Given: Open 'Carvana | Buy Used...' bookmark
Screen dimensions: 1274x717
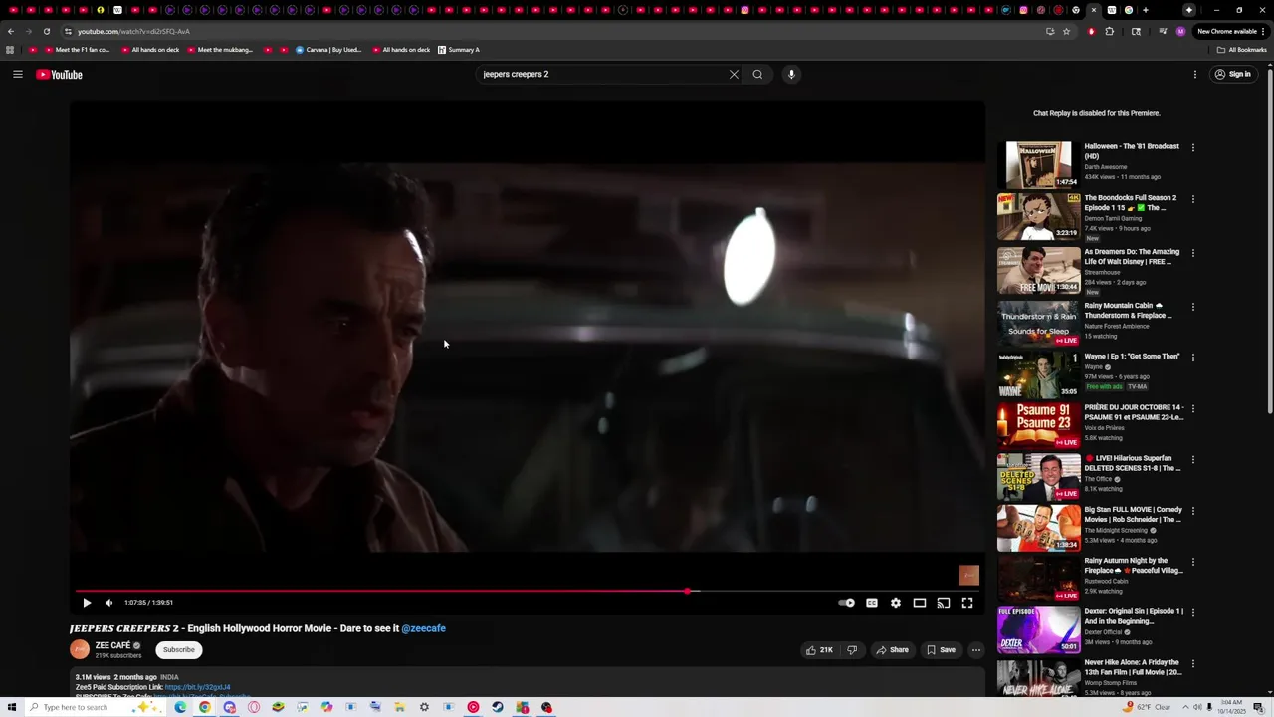Looking at the screenshot, I should 328,50.
